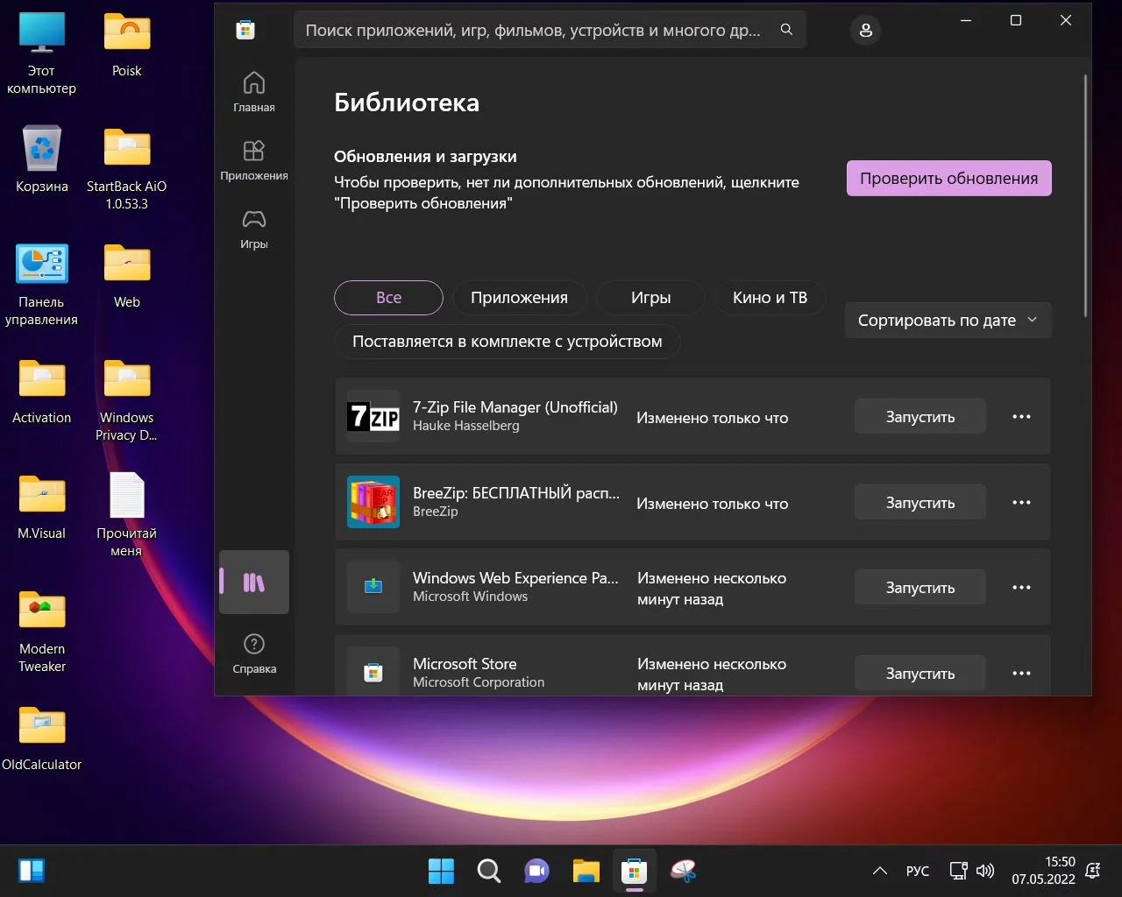Click the Library icon in the sidebar
The image size is (1122, 897).
pyautogui.click(x=253, y=583)
